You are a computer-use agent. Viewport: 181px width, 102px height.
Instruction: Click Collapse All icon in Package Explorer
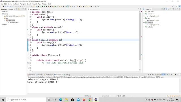17,9
